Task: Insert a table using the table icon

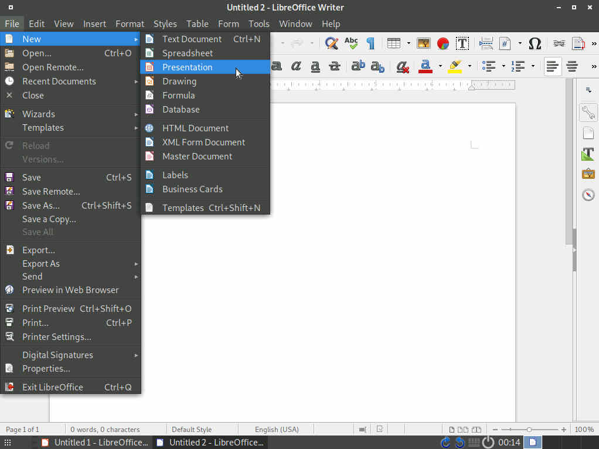Action: coord(394,43)
